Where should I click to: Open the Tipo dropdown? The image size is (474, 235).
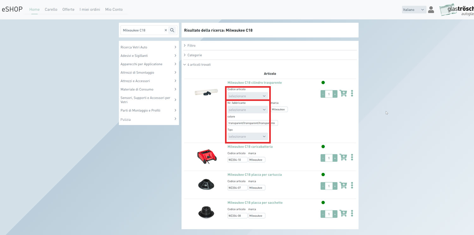[x=248, y=137]
